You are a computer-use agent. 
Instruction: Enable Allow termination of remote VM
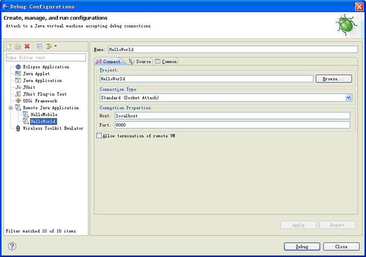click(x=99, y=136)
